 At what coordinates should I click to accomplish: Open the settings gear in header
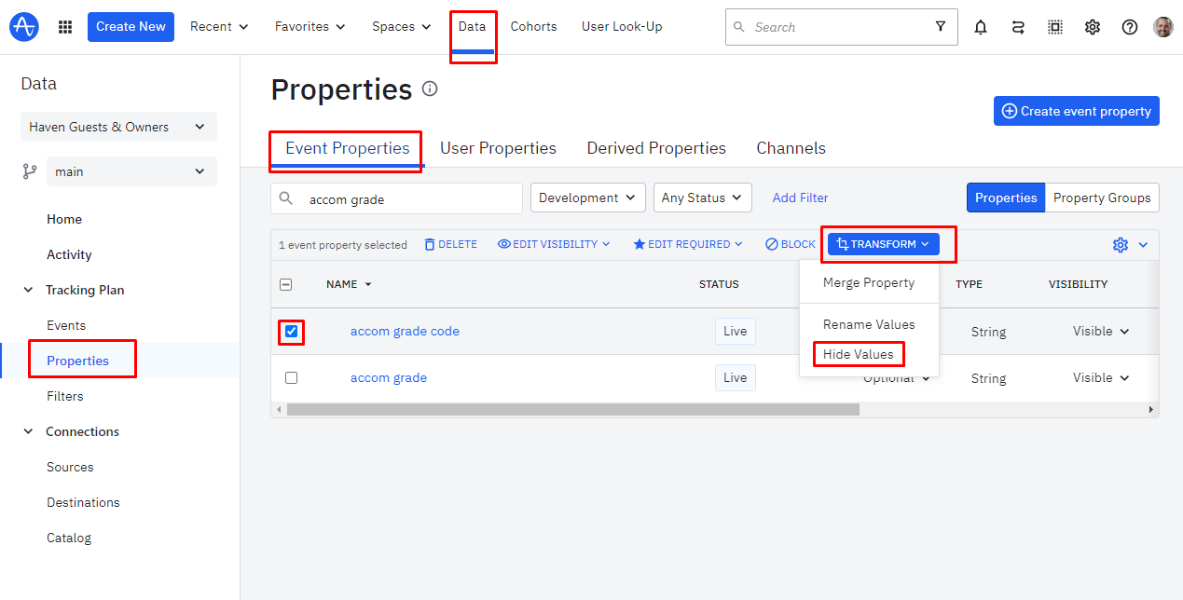[x=1093, y=27]
